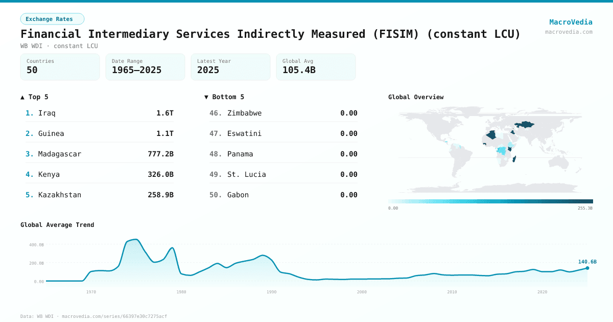Click Algeria's dark region on the map
The image size is (613, 322).
pyautogui.click(x=491, y=135)
